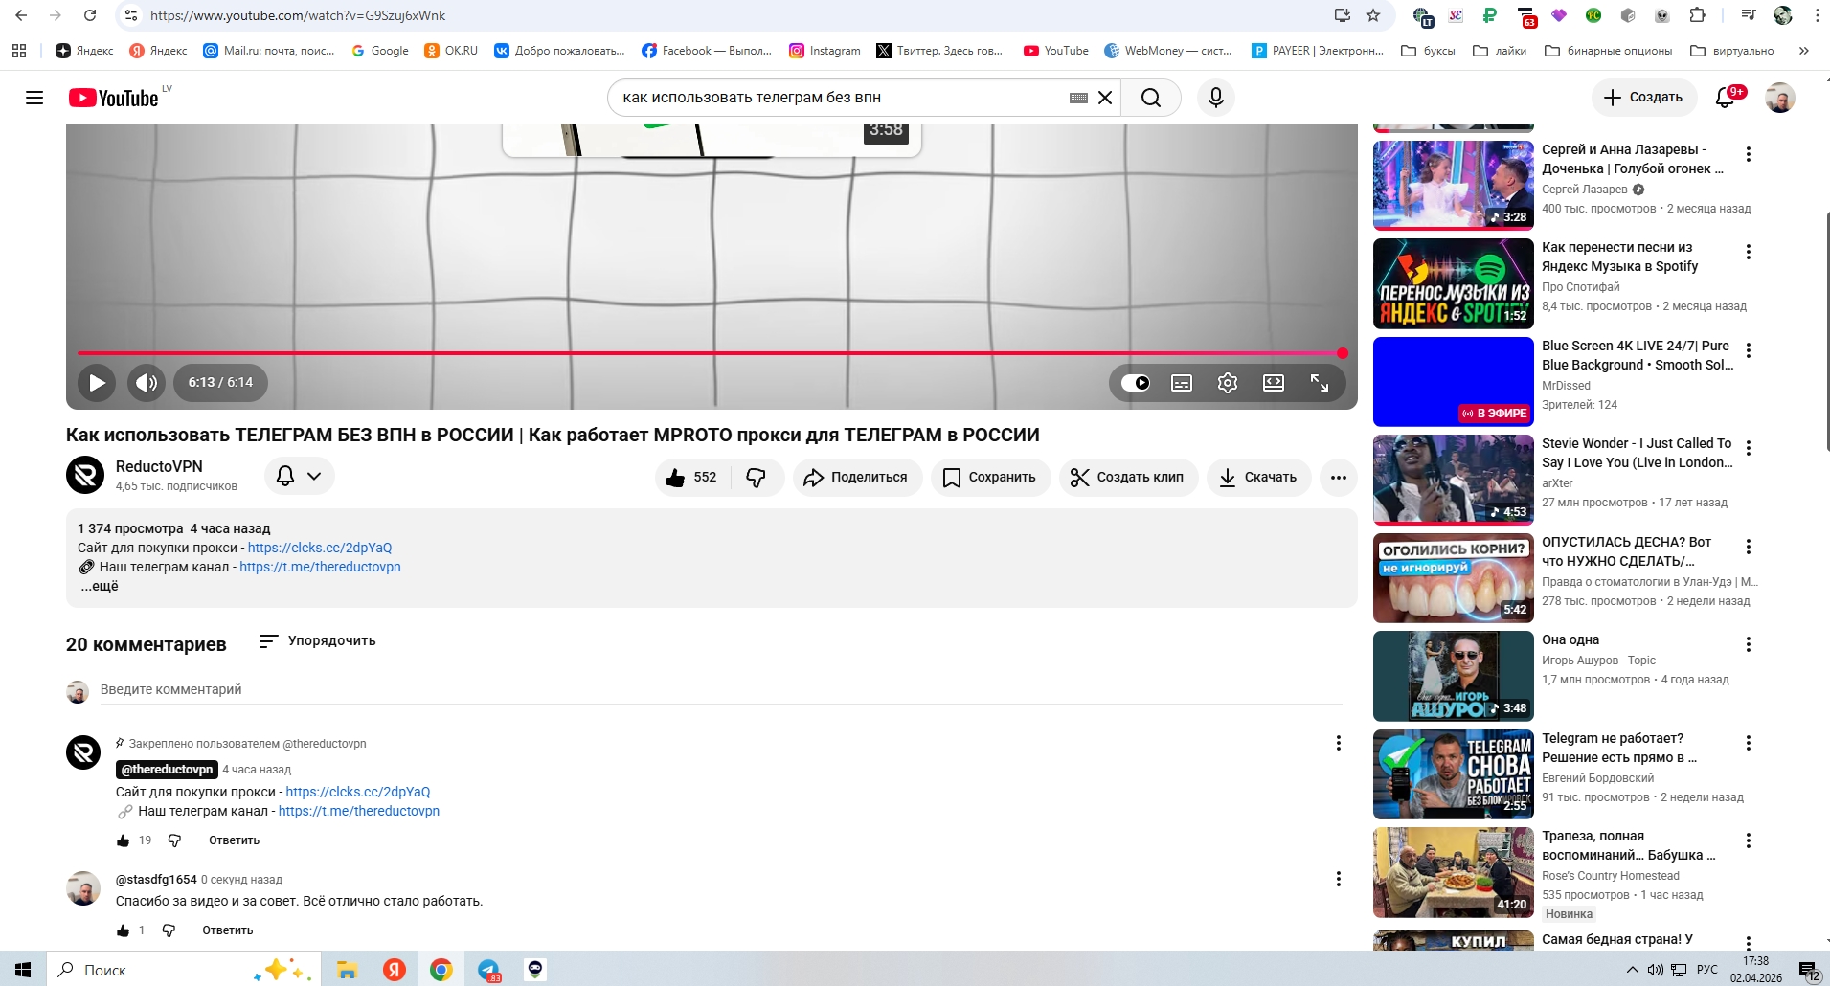Like the pinned @thereductovpn comment
The height and width of the screenshot is (986, 1830).
click(x=124, y=840)
